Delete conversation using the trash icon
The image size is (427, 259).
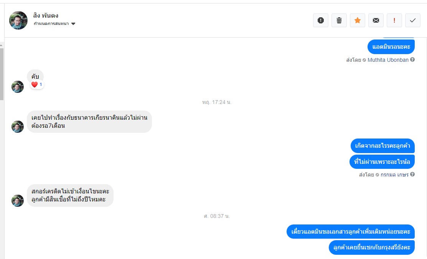pyautogui.click(x=339, y=20)
